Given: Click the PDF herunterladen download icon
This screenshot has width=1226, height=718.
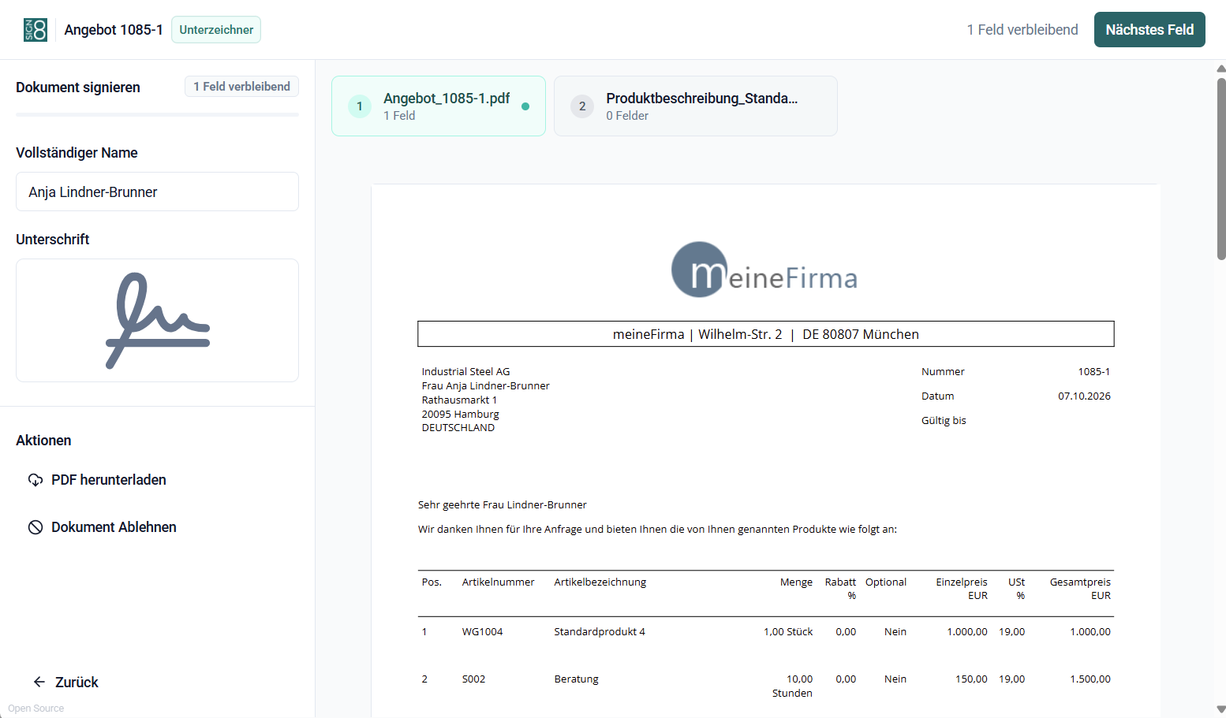Looking at the screenshot, I should click(x=36, y=480).
